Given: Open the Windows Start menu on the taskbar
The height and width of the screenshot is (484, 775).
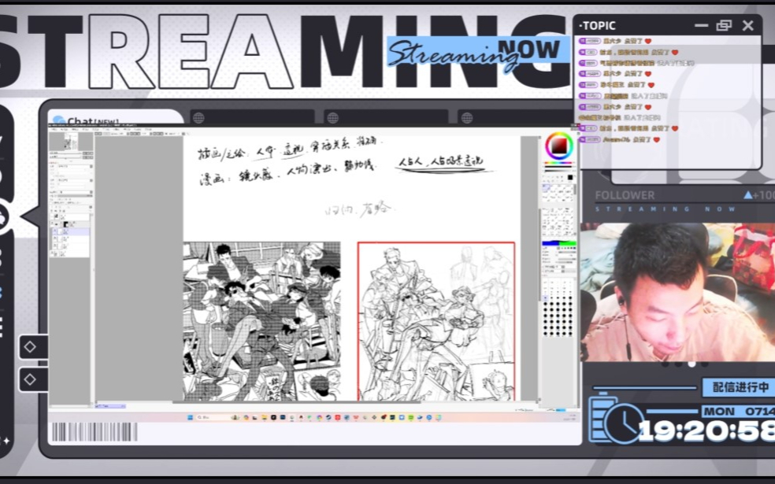Looking at the screenshot, I should (191, 417).
